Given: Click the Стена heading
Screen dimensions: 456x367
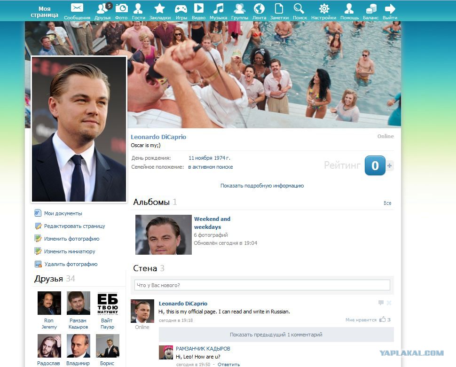Looking at the screenshot, I should [145, 268].
